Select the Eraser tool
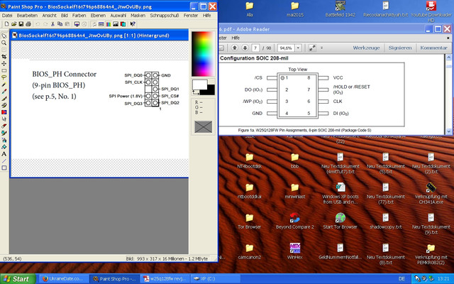 tap(4, 126)
